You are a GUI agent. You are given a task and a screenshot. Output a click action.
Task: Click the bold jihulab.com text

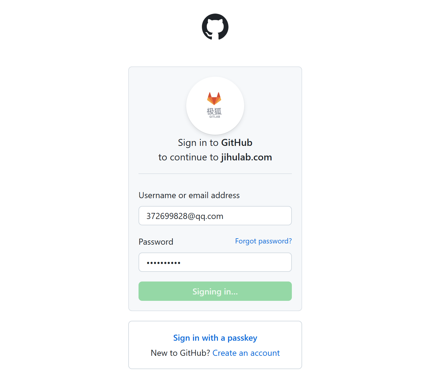(246, 157)
